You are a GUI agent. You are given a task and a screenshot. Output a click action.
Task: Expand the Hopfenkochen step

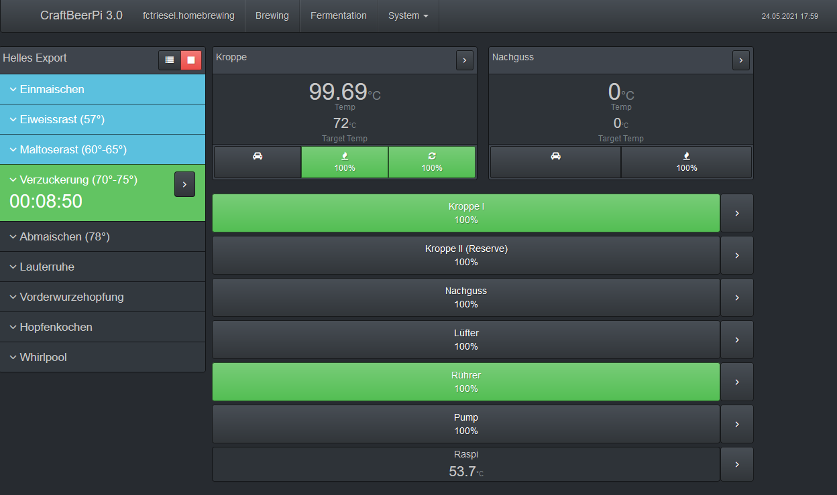tap(56, 327)
